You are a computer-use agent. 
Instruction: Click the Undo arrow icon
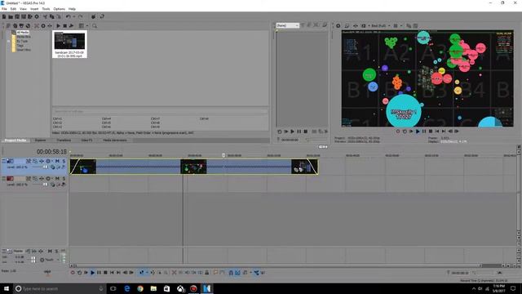[69, 16]
